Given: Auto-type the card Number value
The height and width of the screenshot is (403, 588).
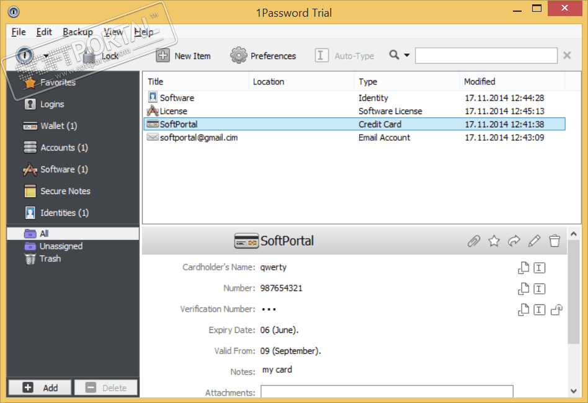Looking at the screenshot, I should click(539, 289).
